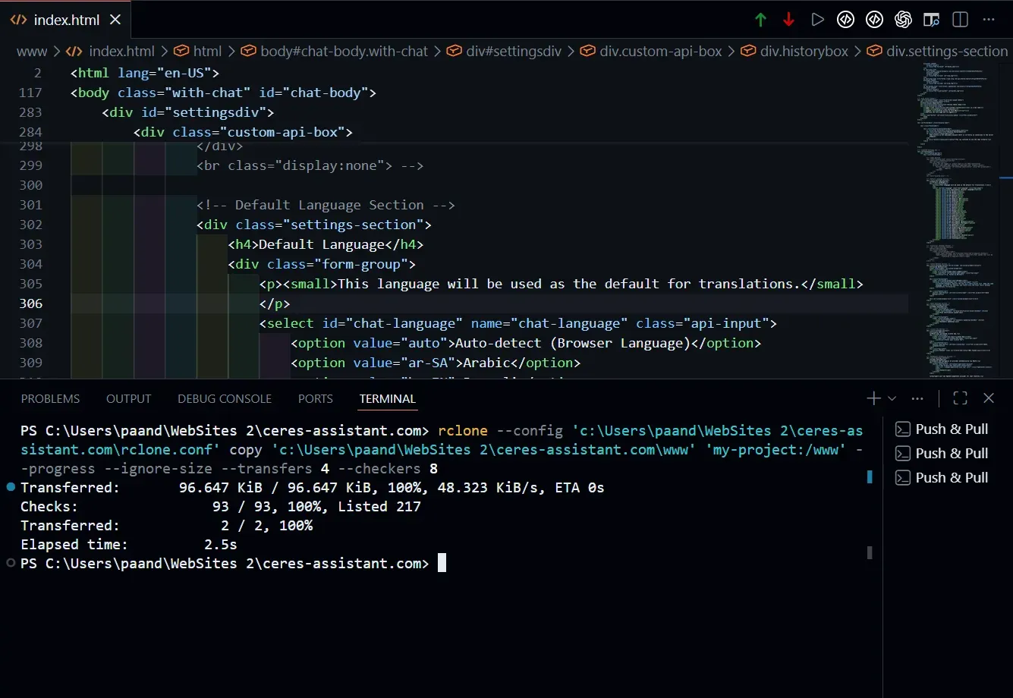
Task: Switch to the PROBLEMS panel tab
Action: click(x=50, y=399)
